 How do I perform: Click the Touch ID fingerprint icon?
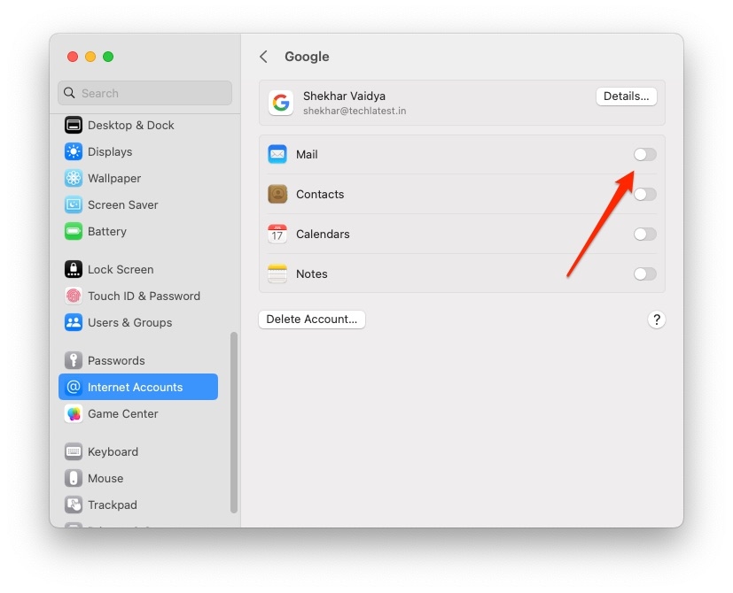(74, 296)
